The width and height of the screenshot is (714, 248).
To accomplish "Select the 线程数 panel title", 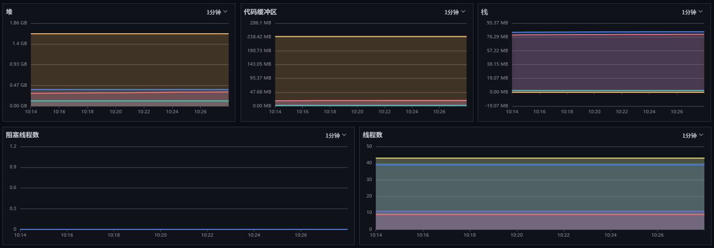I will click(372, 135).
